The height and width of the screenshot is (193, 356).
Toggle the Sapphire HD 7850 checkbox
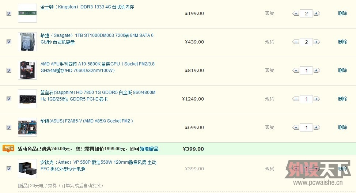(9, 99)
